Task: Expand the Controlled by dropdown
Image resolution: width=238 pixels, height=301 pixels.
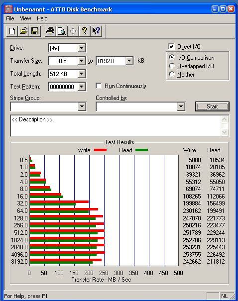Action: (x=181, y=106)
